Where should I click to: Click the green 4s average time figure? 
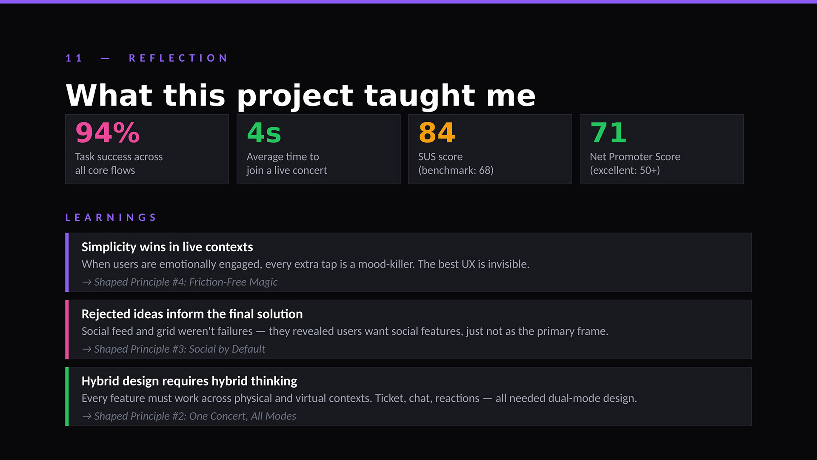[x=264, y=133]
